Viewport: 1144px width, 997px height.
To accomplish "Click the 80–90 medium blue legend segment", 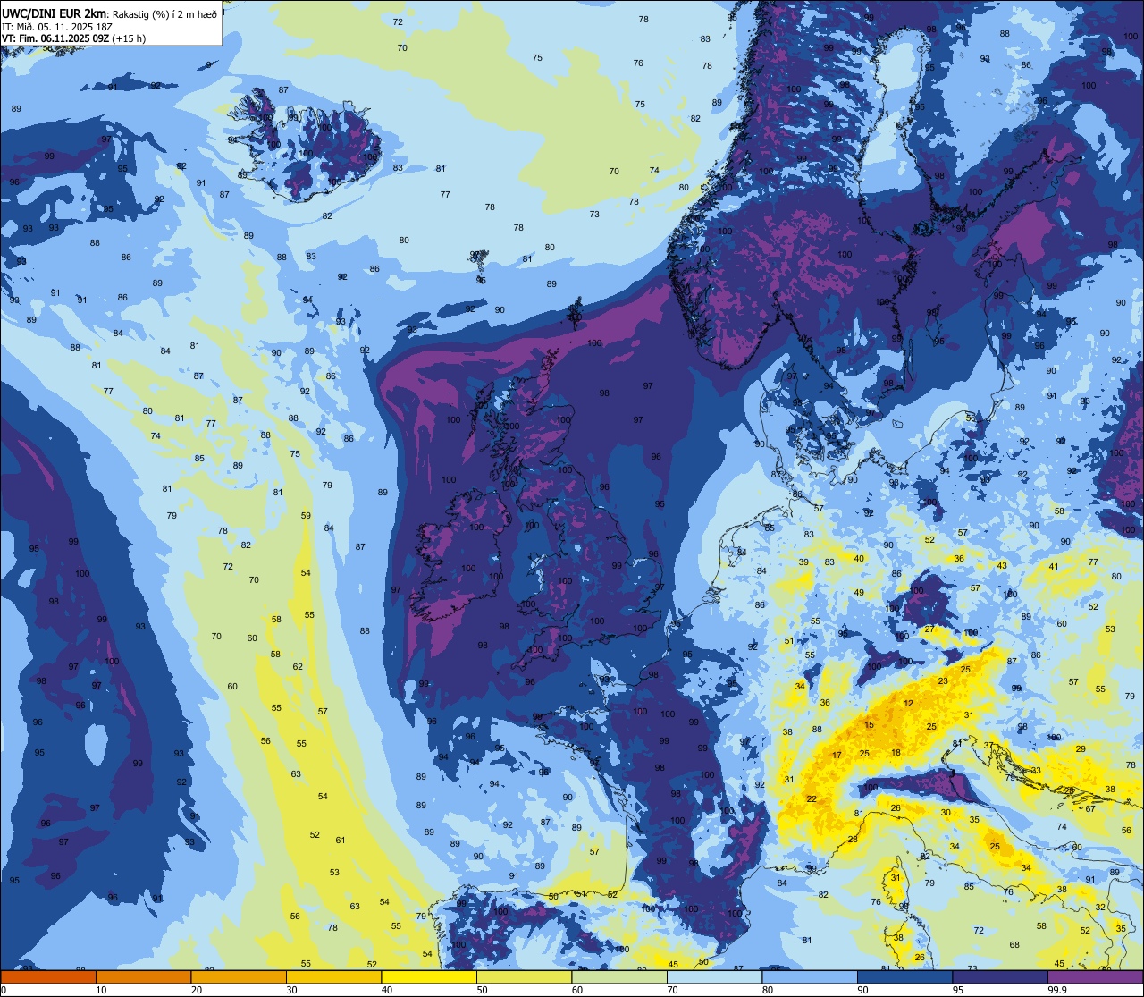I will pyautogui.click(x=810, y=976).
